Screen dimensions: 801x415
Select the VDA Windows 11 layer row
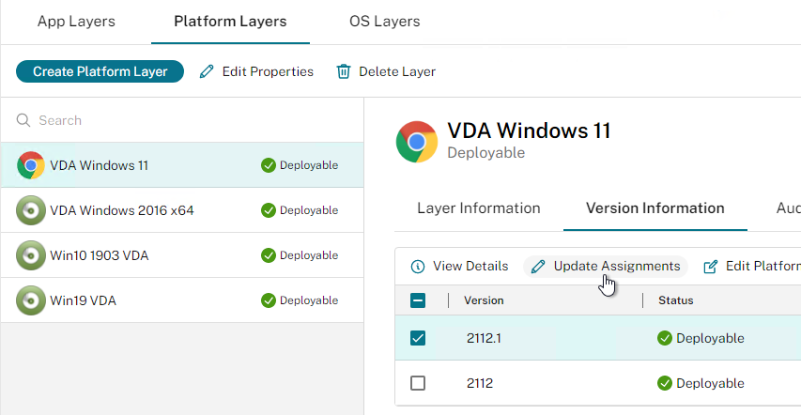[x=182, y=165]
